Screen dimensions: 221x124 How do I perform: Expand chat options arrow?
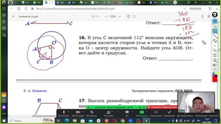(132, 112)
